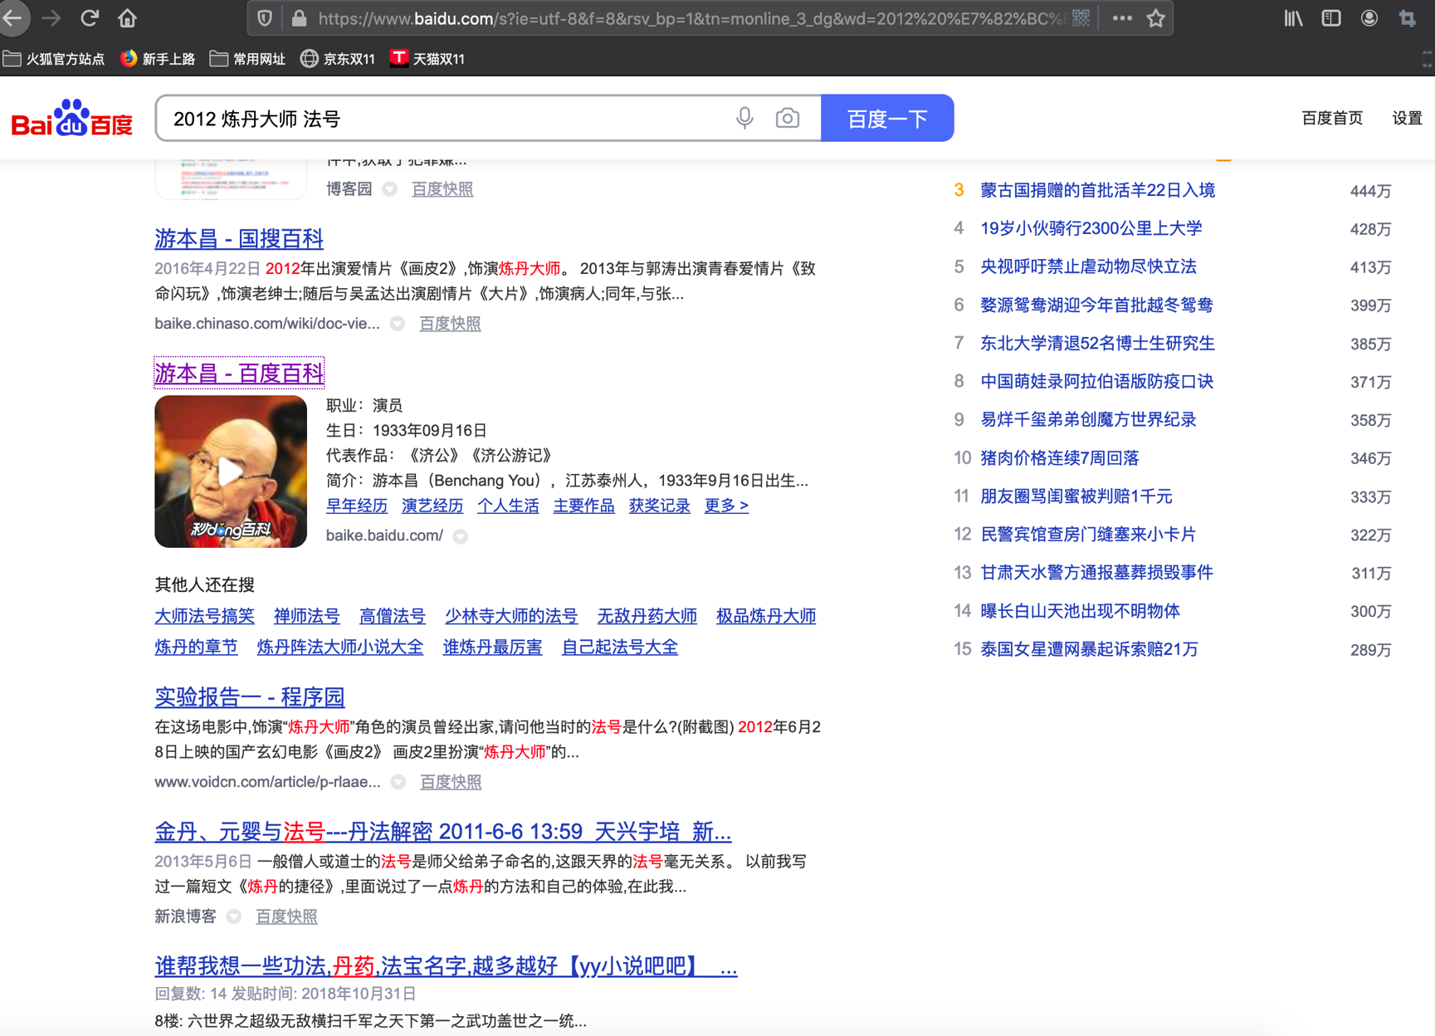
Task: Open 百度快照 for the voidcn result
Action: tap(451, 782)
